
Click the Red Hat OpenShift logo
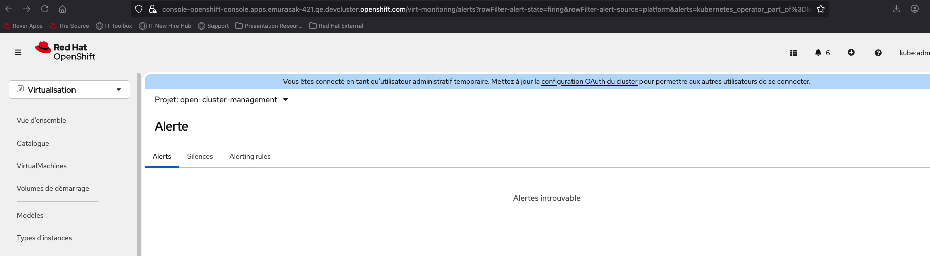(65, 52)
